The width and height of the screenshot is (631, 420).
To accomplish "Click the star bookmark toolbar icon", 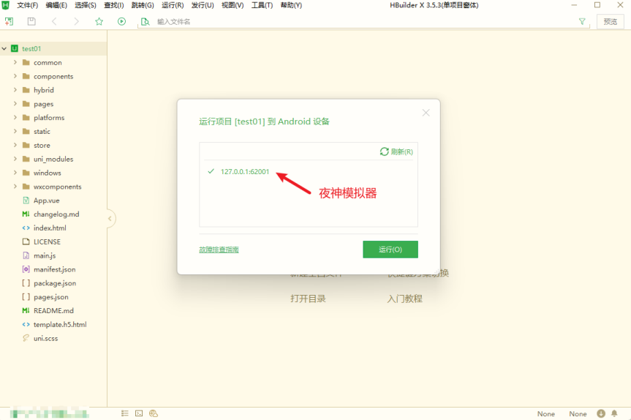I will tap(99, 21).
